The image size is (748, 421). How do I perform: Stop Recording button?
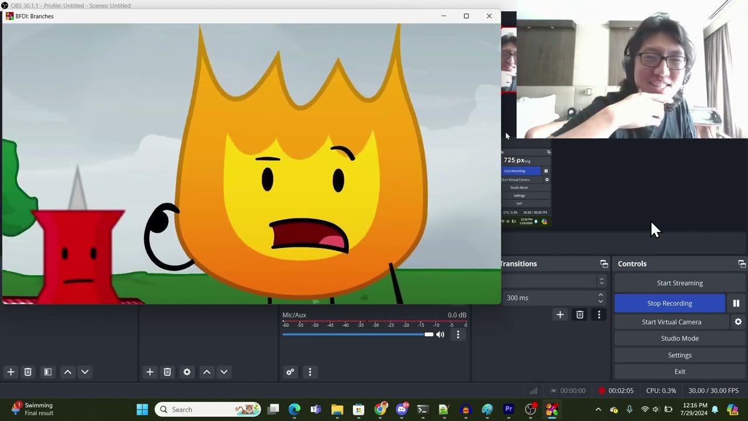pos(670,303)
